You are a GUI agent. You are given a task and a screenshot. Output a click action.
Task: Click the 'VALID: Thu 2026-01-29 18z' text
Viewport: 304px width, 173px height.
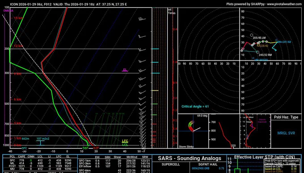pos(74,4)
